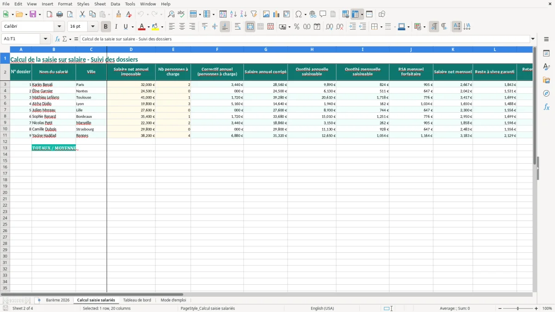Viewport: 555px width, 312px height.
Task: Format cell as percent
Action: tap(297, 27)
